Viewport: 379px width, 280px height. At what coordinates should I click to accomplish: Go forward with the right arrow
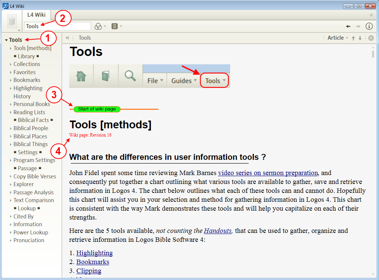click(x=358, y=26)
